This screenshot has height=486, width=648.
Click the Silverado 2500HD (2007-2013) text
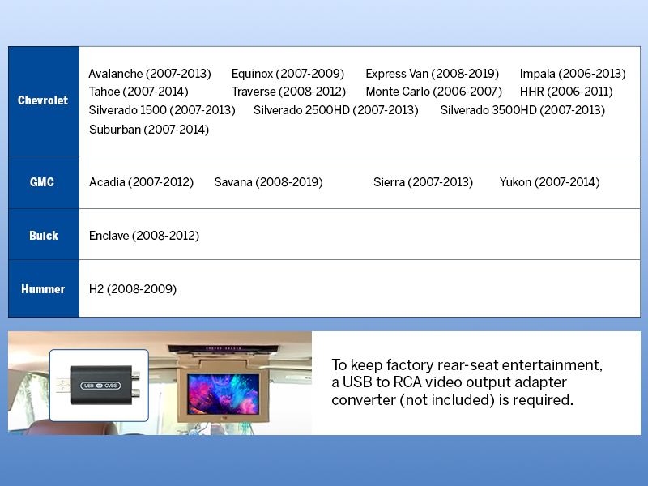pos(336,110)
